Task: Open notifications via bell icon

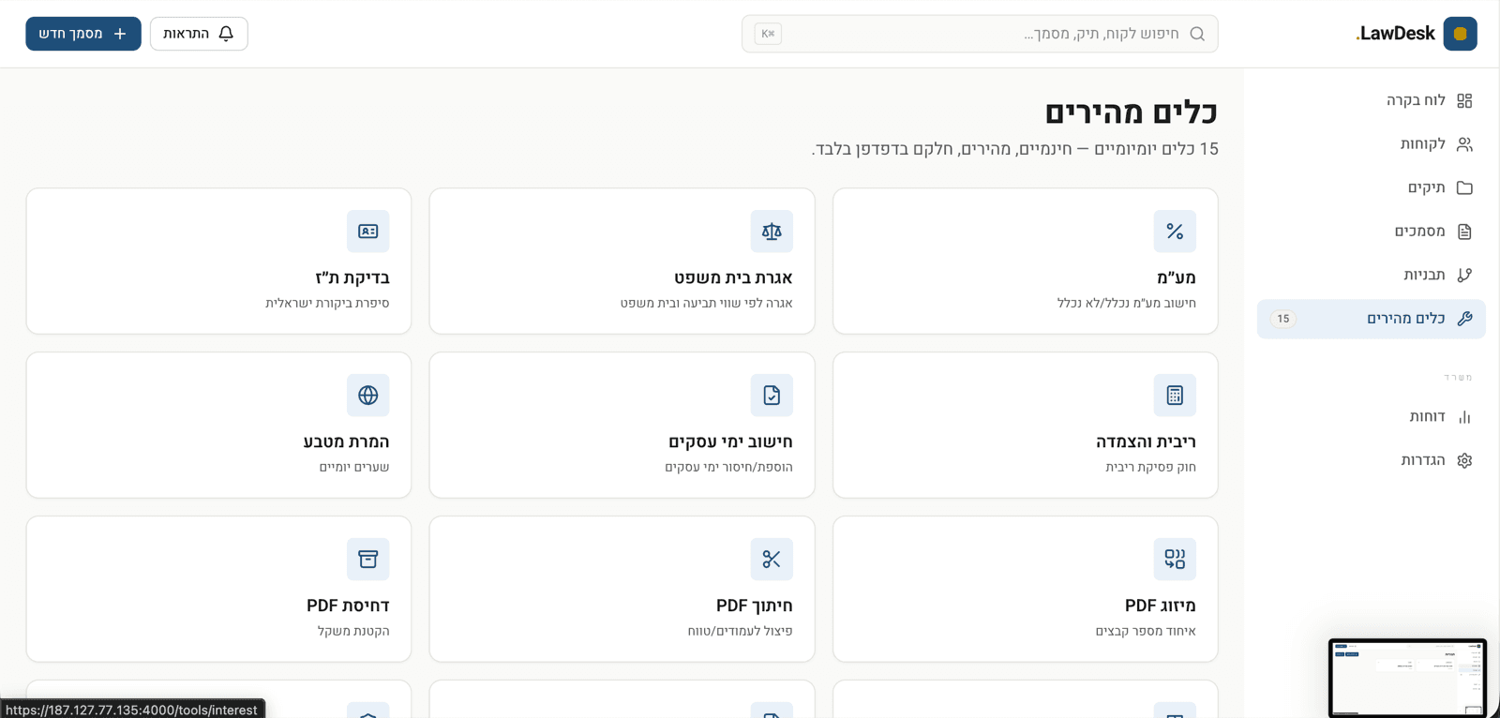Action: click(226, 34)
